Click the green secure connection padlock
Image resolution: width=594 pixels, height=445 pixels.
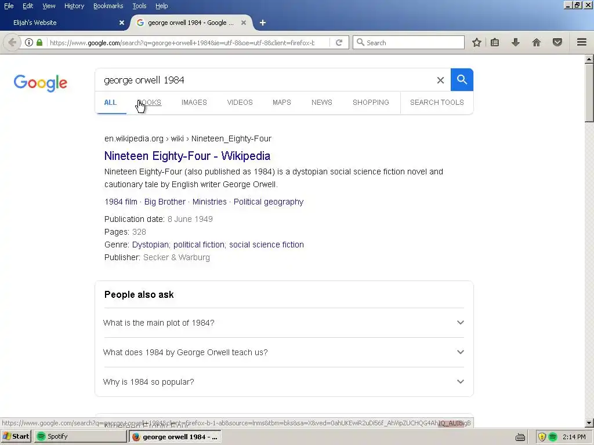tap(39, 42)
